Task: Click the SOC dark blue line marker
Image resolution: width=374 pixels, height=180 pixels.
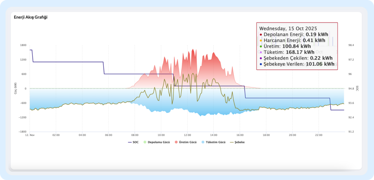Action: 130,142
